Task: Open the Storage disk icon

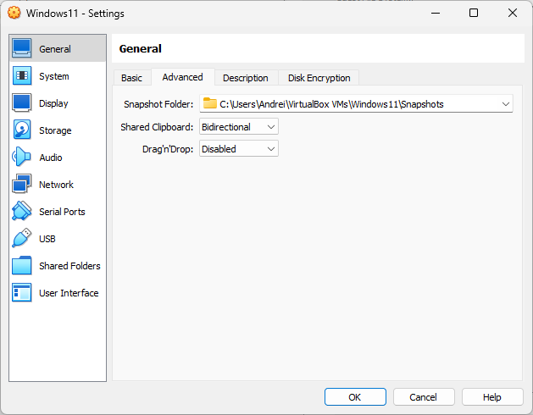Action: (22, 130)
